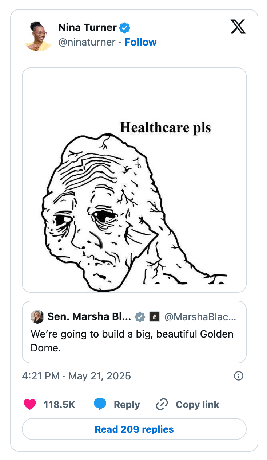
Task: Click the Copy link chain icon
Action: pyautogui.click(x=161, y=404)
